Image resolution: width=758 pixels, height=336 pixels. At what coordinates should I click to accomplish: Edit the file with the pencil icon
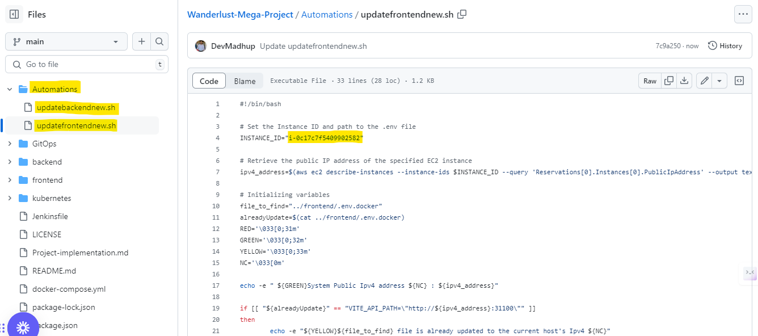(x=704, y=81)
